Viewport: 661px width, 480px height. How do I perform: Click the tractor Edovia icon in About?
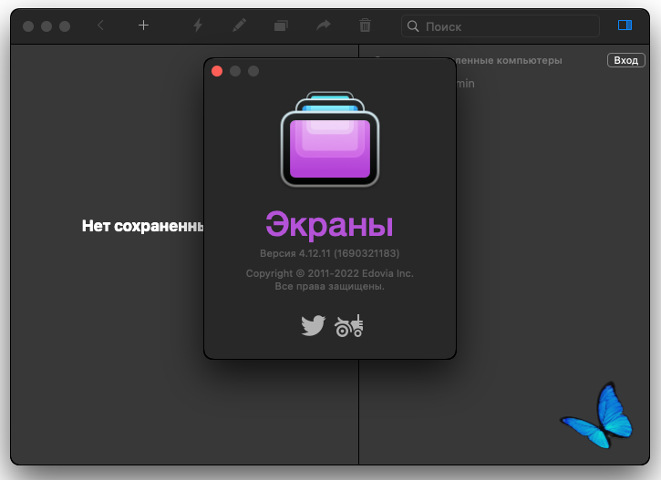coord(348,326)
